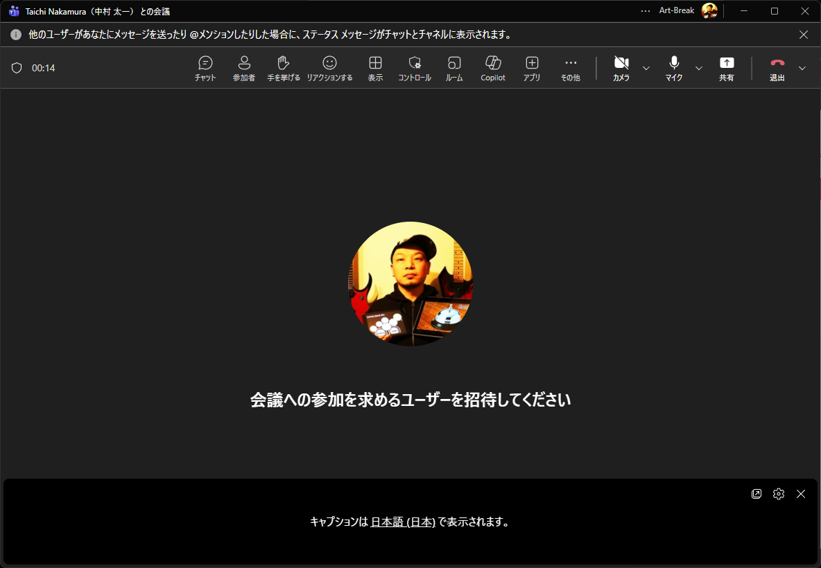Open the その他 (More) menu
821x568 pixels.
coord(571,68)
